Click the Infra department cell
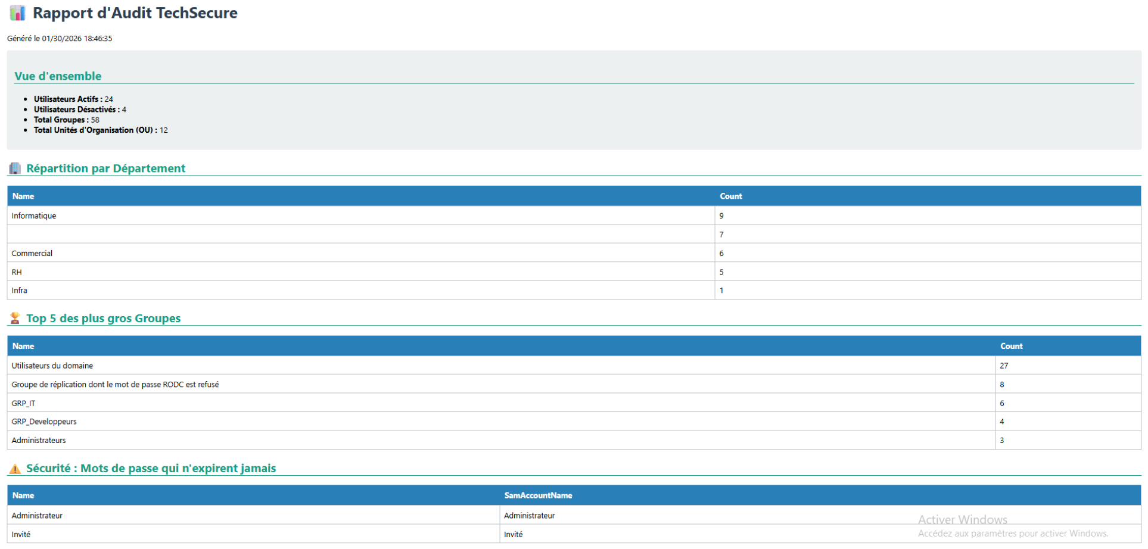This screenshot has width=1148, height=549. [x=20, y=291]
